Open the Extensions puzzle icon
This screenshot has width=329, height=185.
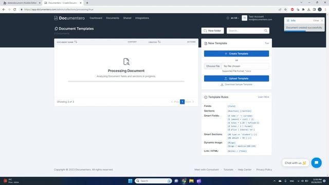(x=303, y=9)
